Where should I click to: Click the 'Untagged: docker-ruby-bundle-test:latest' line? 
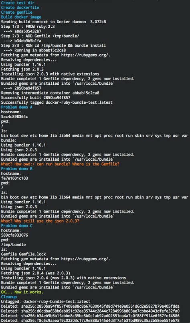click(46, 301)
